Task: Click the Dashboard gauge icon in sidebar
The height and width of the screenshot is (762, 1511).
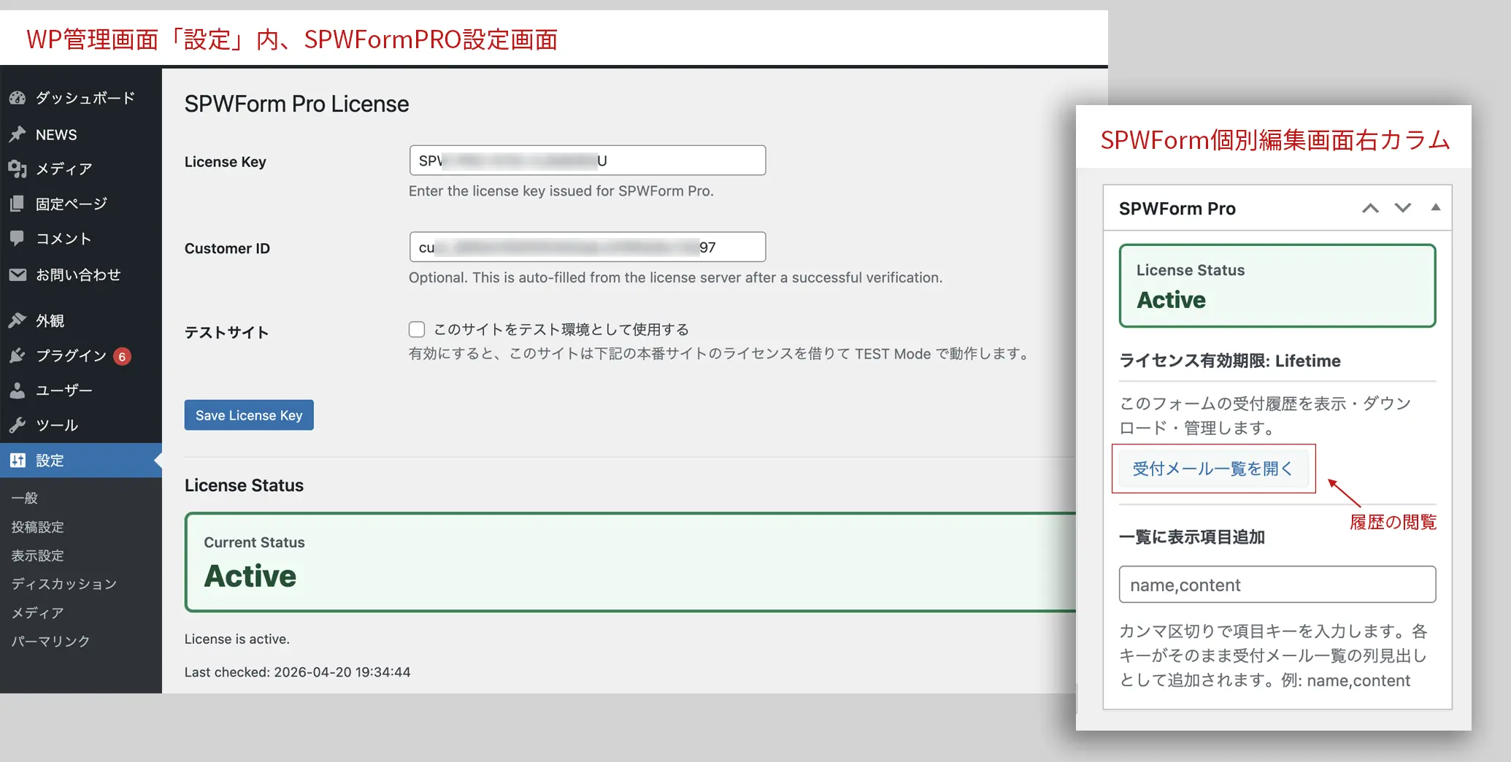Action: click(18, 98)
